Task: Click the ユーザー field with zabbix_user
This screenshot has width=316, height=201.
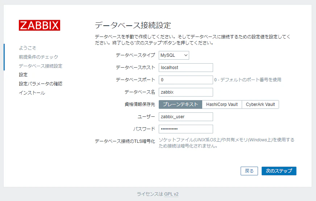Action: [186, 117]
